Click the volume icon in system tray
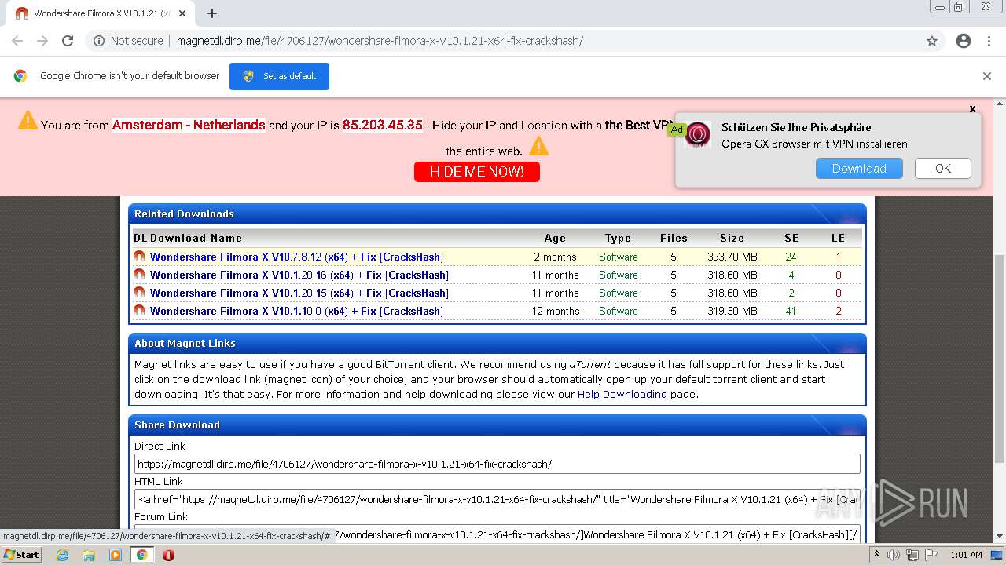The width and height of the screenshot is (1006, 565). (894, 555)
